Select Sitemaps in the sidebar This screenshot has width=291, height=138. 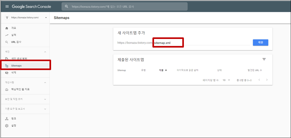point(25,66)
